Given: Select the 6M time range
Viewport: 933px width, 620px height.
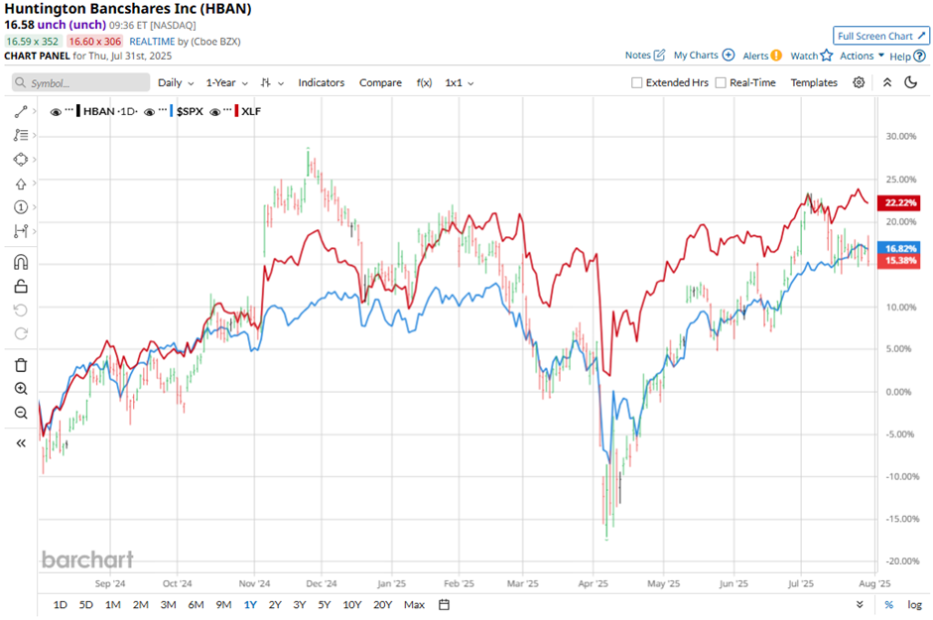Looking at the screenshot, I should click(x=196, y=604).
